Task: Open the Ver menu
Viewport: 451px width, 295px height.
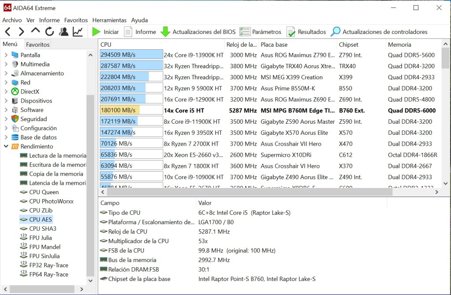Action: tap(30, 20)
